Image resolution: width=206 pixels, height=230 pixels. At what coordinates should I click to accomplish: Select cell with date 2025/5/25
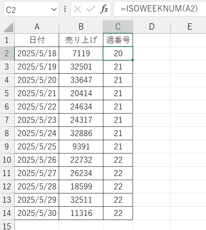coord(37,146)
